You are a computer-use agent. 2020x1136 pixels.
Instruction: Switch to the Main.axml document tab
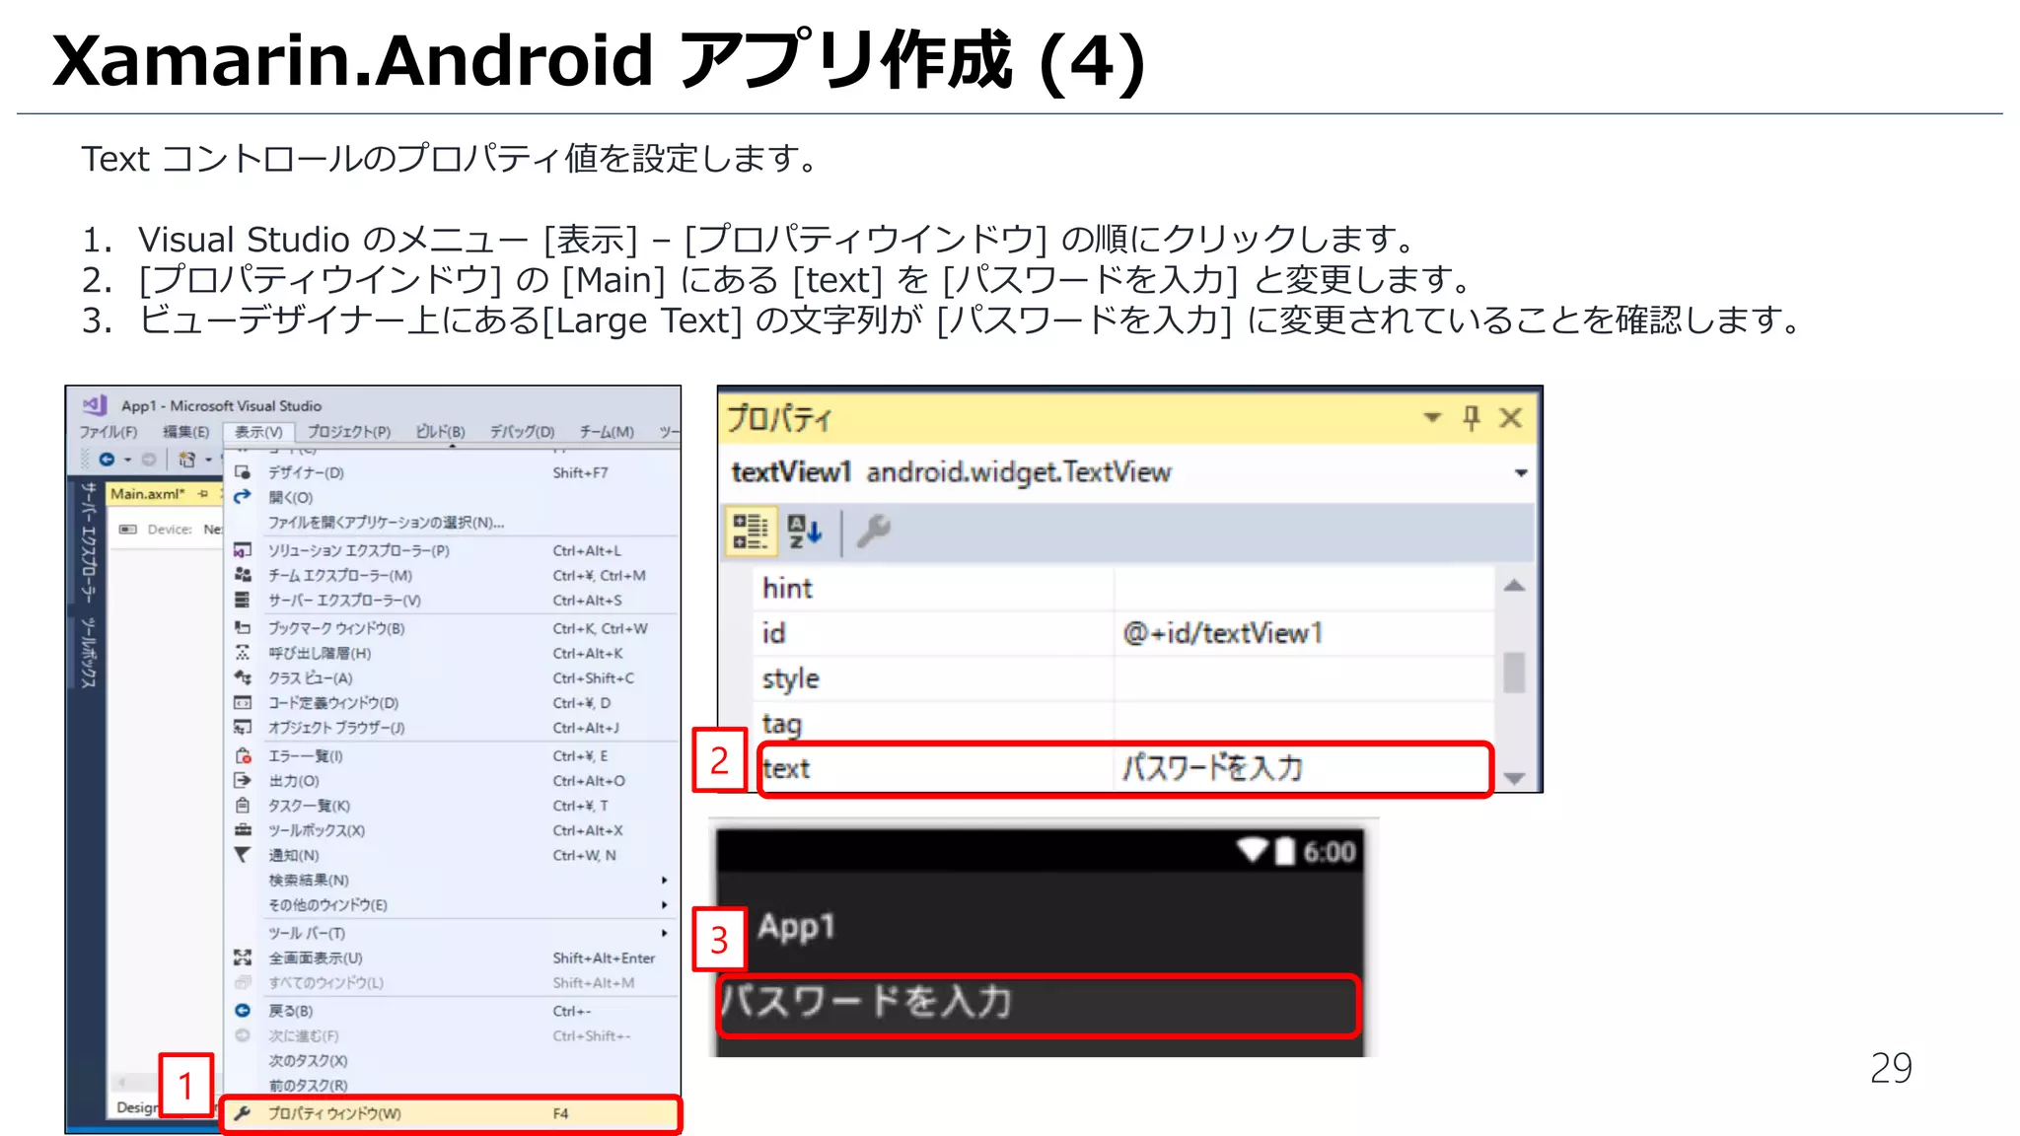(x=147, y=493)
